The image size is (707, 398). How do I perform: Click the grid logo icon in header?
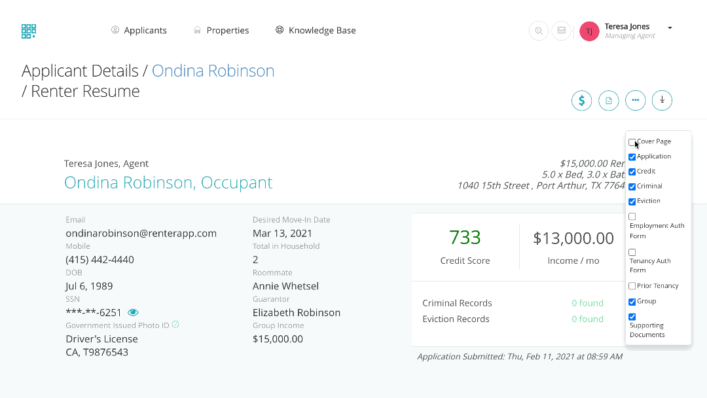(x=29, y=31)
